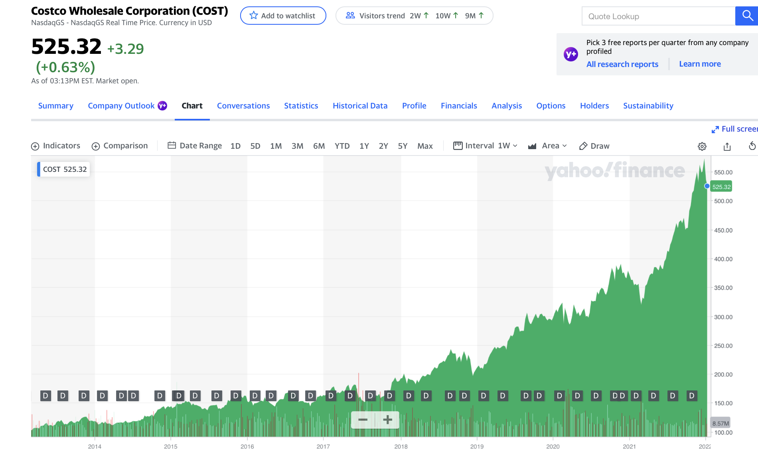Image resolution: width=758 pixels, height=457 pixels.
Task: Open the Profile tab
Action: (x=414, y=106)
